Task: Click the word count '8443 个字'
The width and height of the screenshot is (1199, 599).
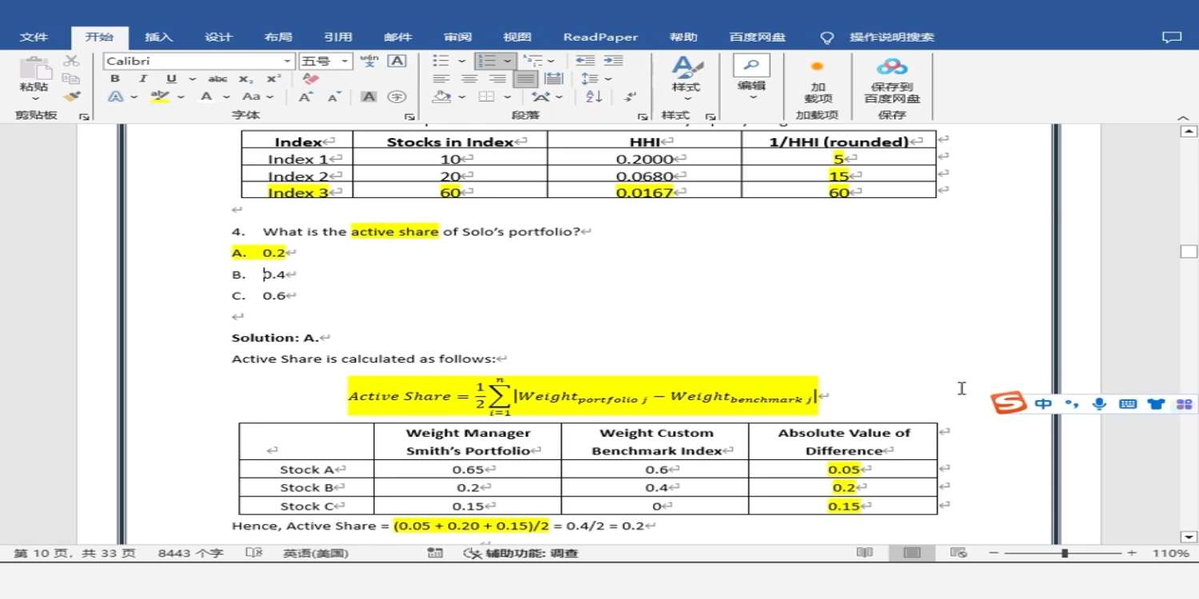Action: [x=190, y=553]
